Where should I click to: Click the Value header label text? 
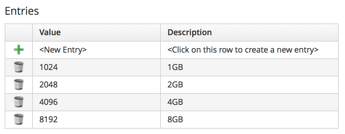[x=50, y=32]
